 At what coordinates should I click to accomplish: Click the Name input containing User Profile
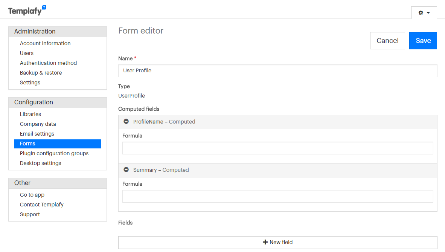[x=278, y=70]
